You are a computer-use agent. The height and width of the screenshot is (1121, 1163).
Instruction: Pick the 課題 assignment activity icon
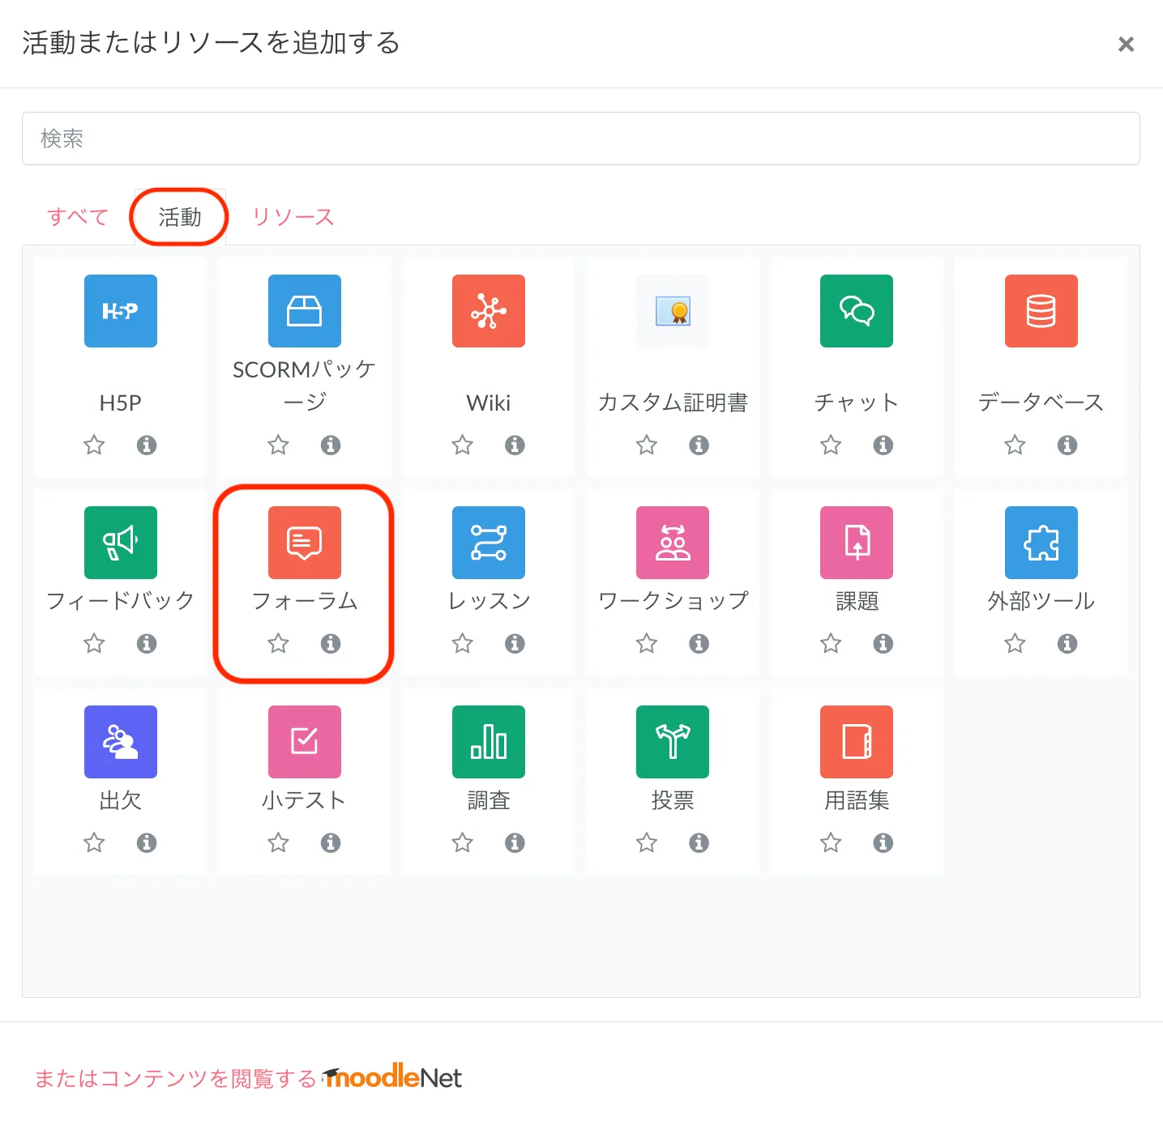[x=856, y=543]
